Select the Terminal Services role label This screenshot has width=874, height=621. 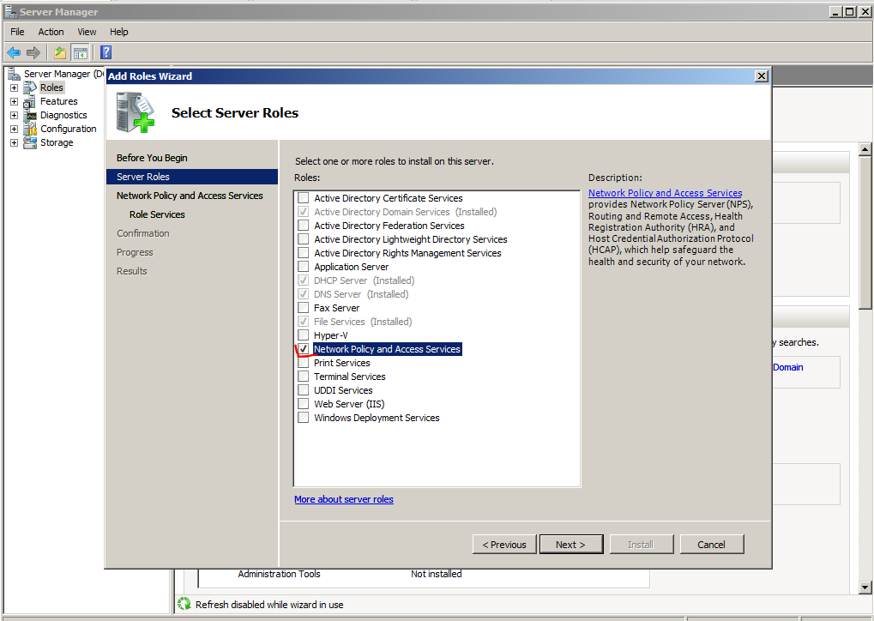(349, 377)
